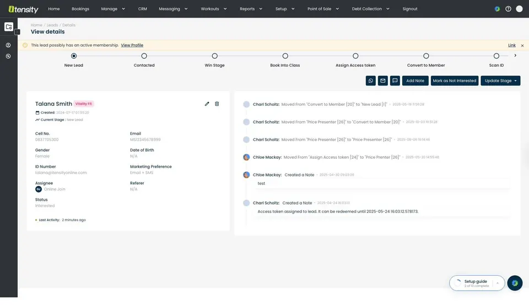
Task: Go to Leads breadcrumb
Action: (x=52, y=25)
